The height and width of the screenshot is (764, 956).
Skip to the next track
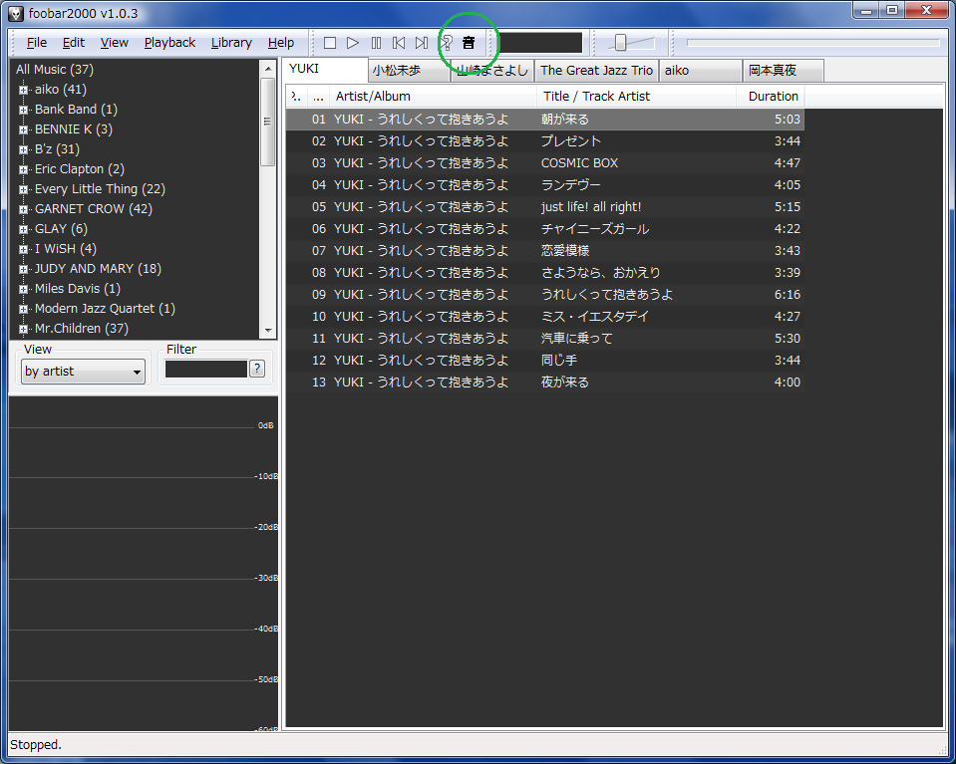click(x=422, y=43)
